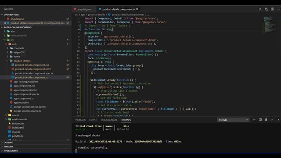Click 'src' breadcrumb segment
281x158 pixels.
point(76,14)
